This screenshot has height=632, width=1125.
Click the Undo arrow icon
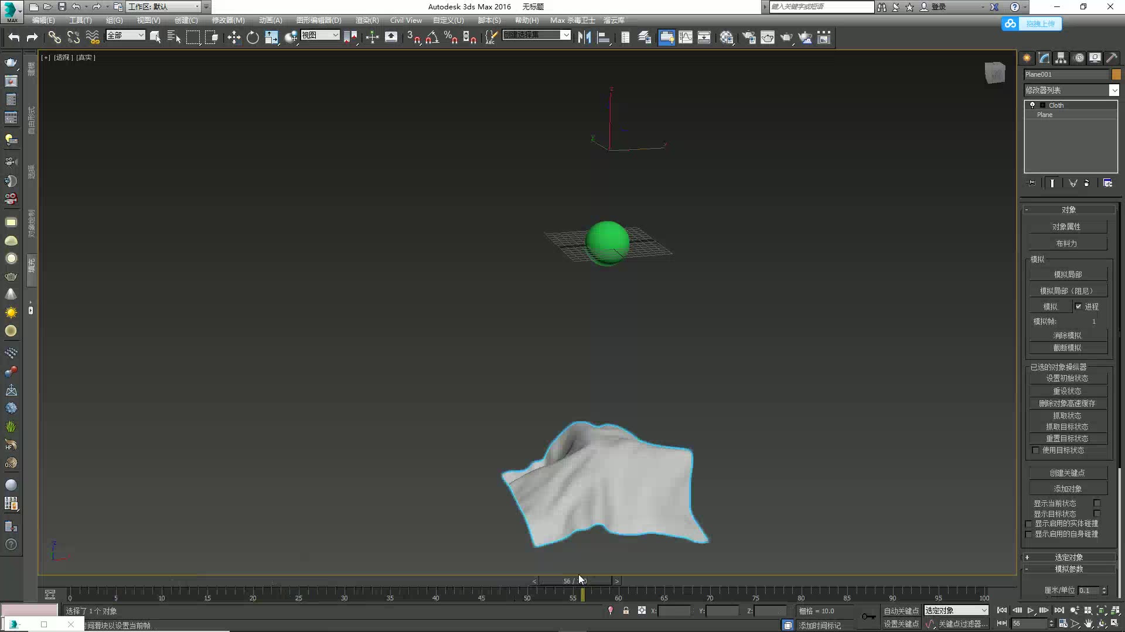coord(14,38)
